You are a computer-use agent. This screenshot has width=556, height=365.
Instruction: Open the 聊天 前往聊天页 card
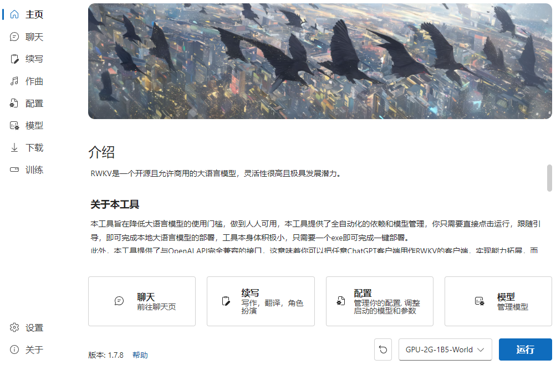142,301
